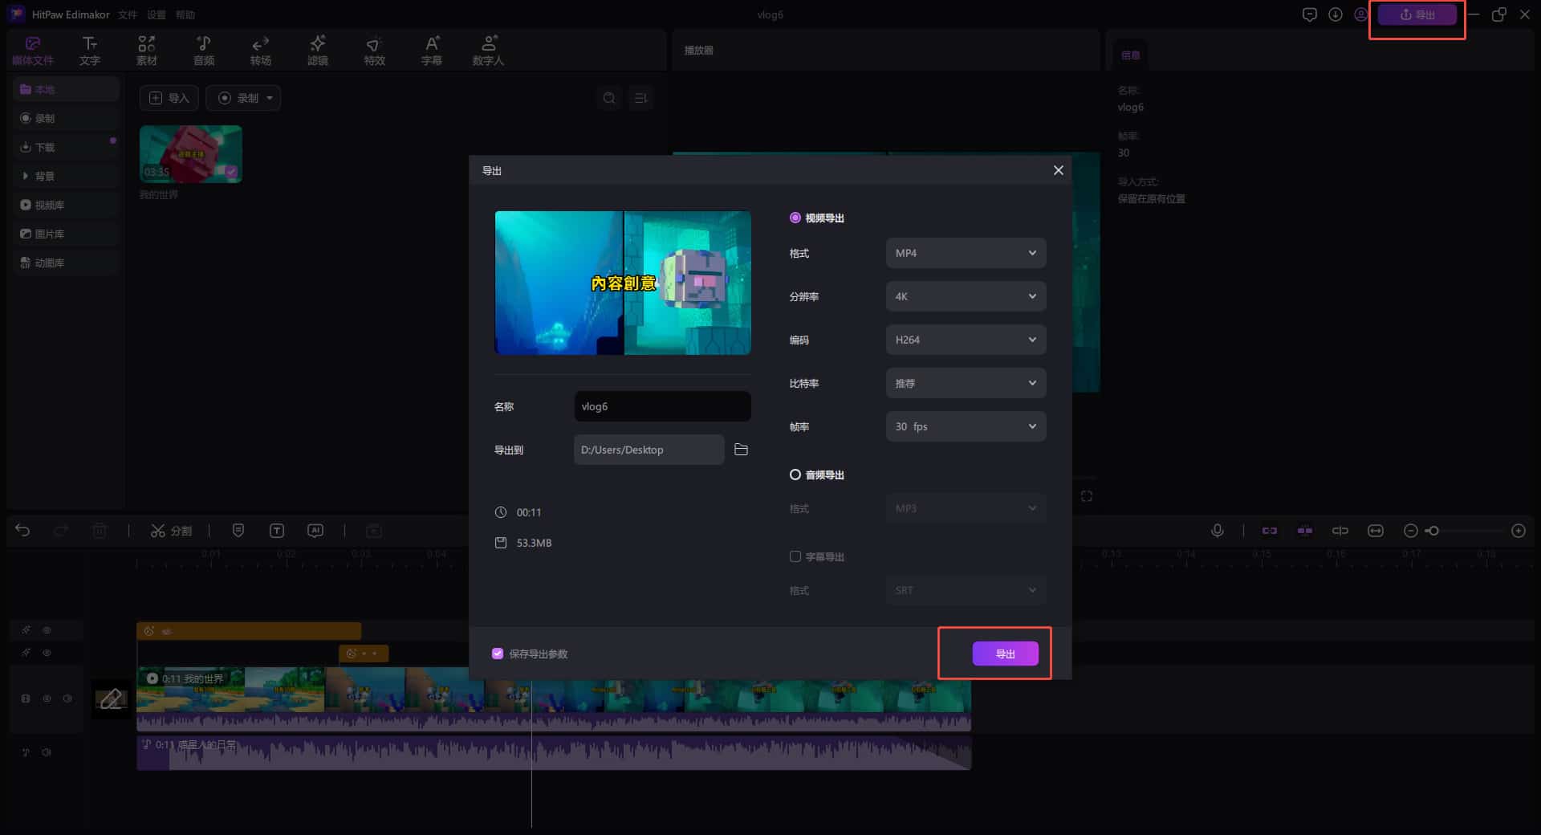Expand the 分辨率 4K dropdown
This screenshot has height=835, width=1541.
click(x=966, y=296)
